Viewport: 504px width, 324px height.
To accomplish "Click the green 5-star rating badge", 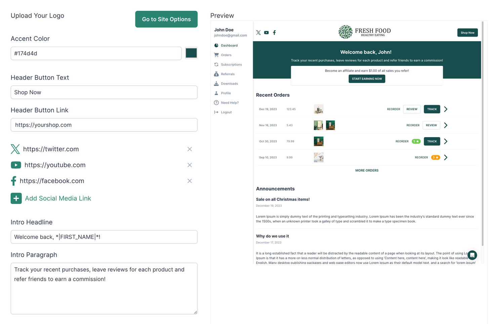I will click(x=416, y=141).
